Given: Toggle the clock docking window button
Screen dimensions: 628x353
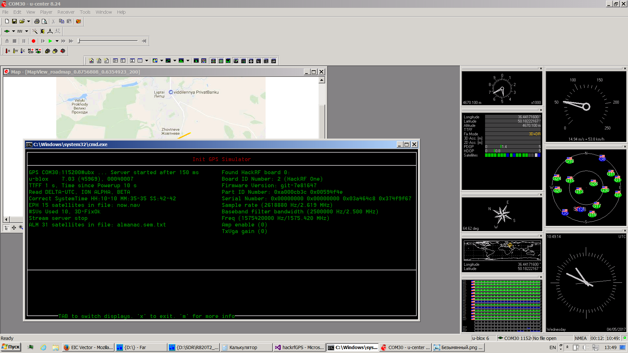Looking at the screenshot, I should [x=266, y=61].
